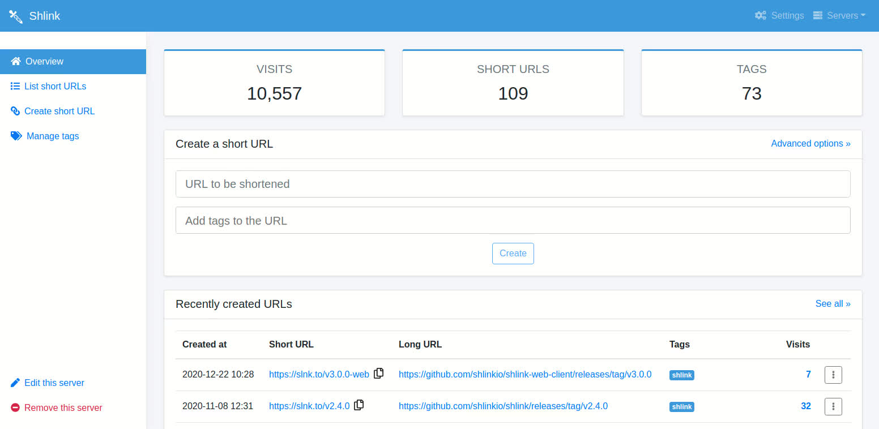
Task: Focus the URL to be shortened field
Action: (x=513, y=185)
